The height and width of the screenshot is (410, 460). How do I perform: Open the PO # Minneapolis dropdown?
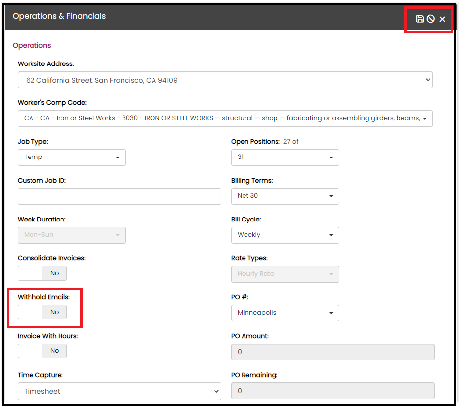click(x=285, y=313)
